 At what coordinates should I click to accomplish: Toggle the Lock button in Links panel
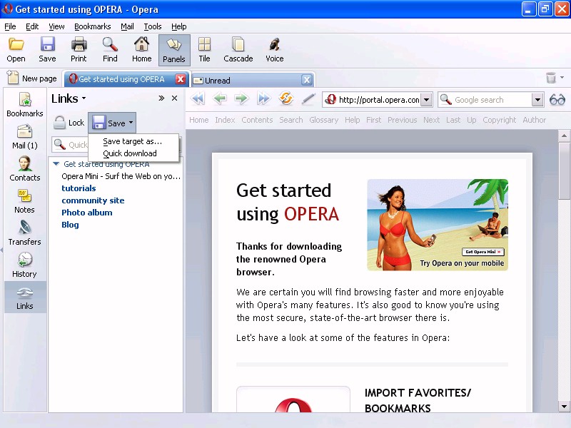69,123
